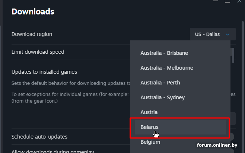Open the Updates to installed games dropdown
Screen dimensions: 245x153
pos(231,119)
